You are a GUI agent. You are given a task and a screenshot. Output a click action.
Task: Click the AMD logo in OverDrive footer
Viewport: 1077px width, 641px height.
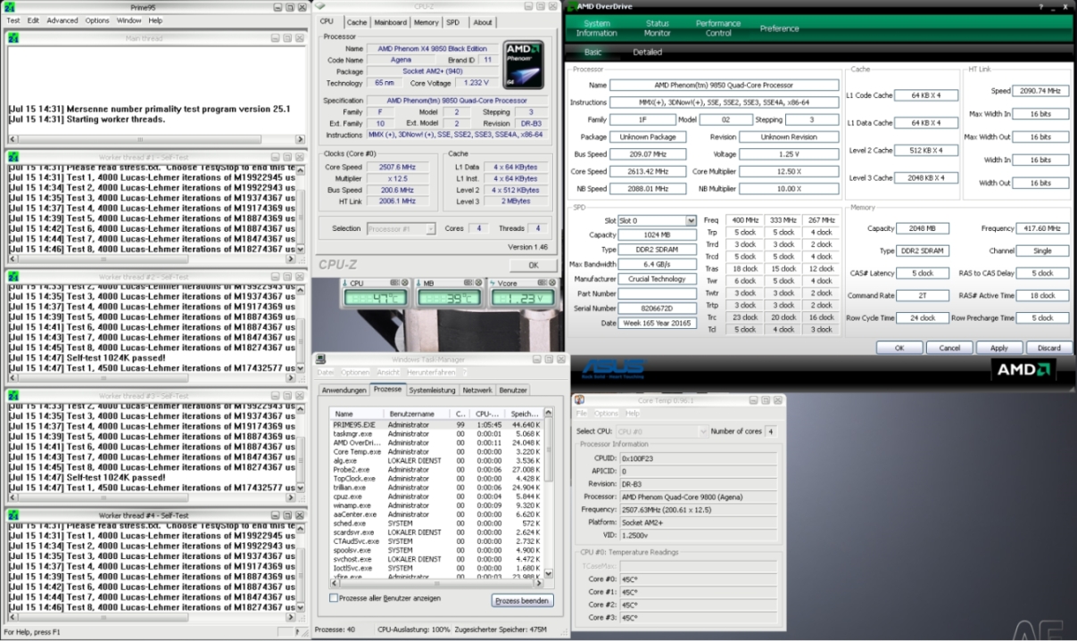(x=1023, y=369)
